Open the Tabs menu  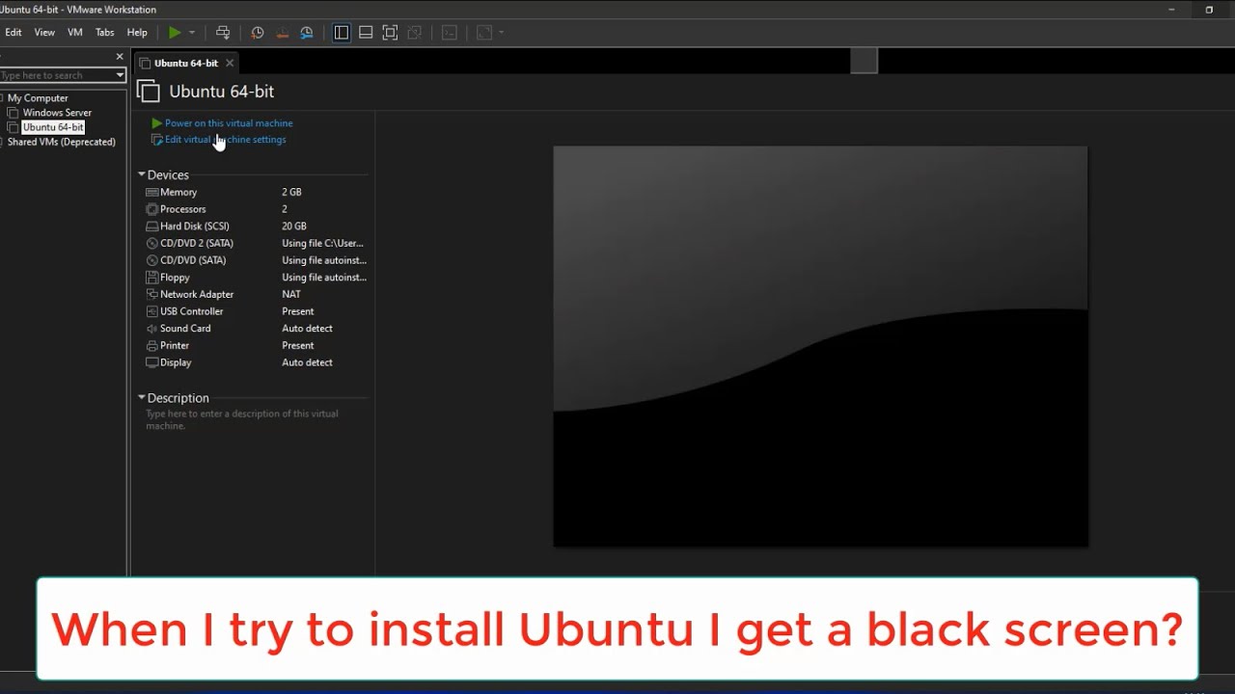click(x=104, y=33)
